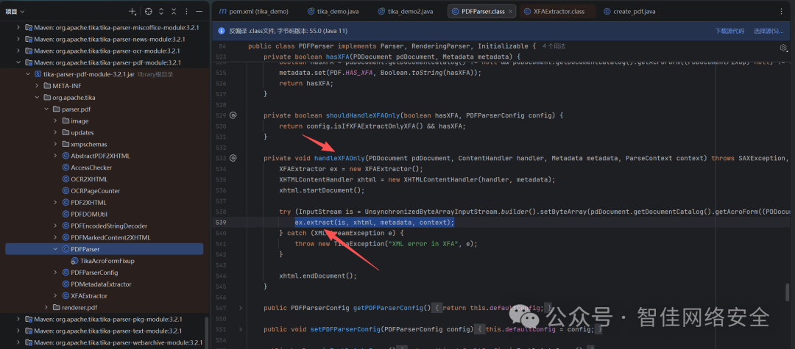Image resolution: width=795 pixels, height=349 pixels.
Task: Expand the renderer.pdf package
Action: (x=46, y=308)
